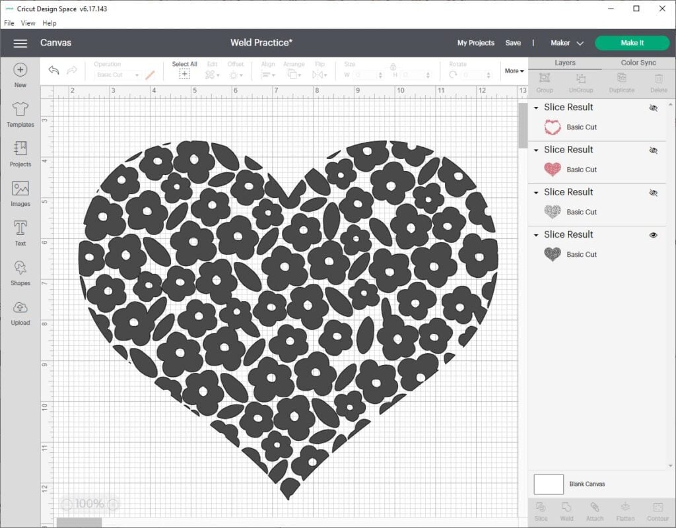Select the outline heart layer thumbnail

pos(553,127)
